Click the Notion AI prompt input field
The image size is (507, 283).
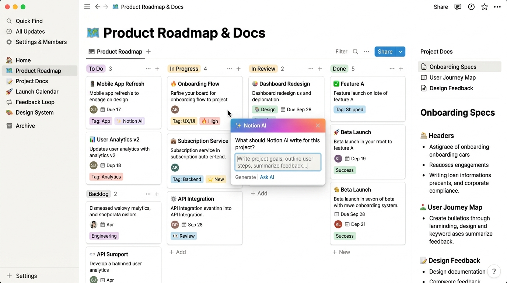(x=278, y=162)
